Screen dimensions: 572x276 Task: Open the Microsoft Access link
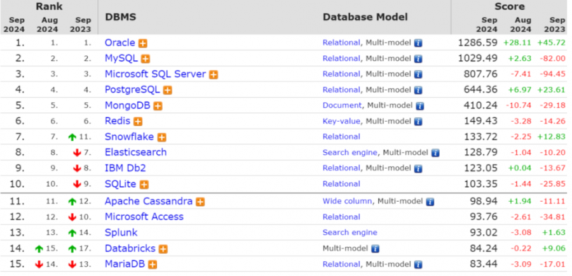[x=144, y=216]
